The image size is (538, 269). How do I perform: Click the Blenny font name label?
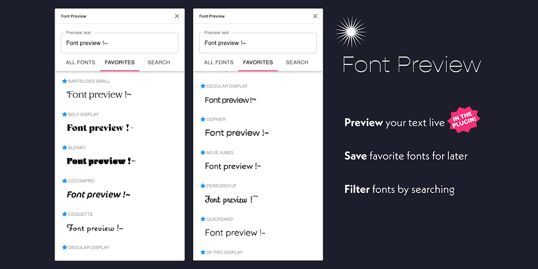(x=77, y=148)
